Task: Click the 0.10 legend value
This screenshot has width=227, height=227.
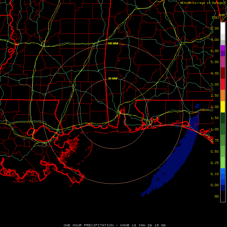Action: (215, 174)
